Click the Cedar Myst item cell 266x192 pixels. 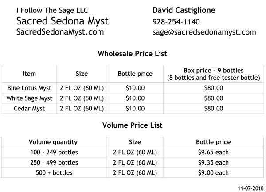click(x=30, y=108)
